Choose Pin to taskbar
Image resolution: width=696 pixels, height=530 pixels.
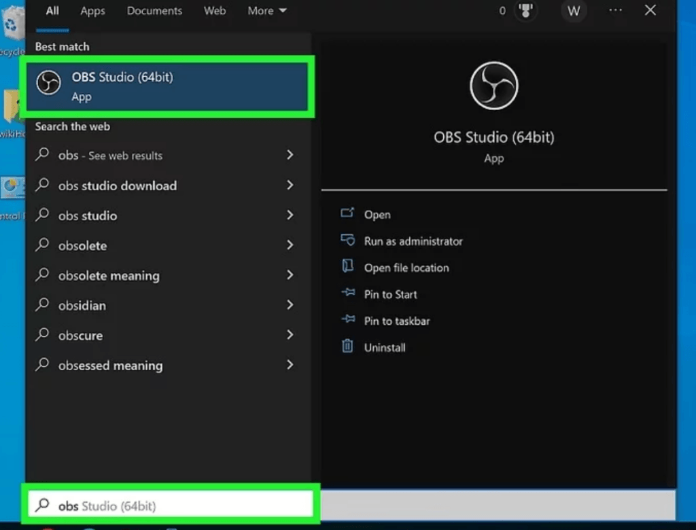pyautogui.click(x=397, y=321)
